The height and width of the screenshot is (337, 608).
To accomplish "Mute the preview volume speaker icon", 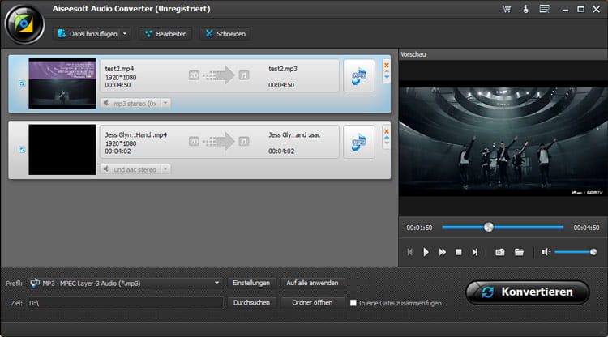I will tap(546, 252).
